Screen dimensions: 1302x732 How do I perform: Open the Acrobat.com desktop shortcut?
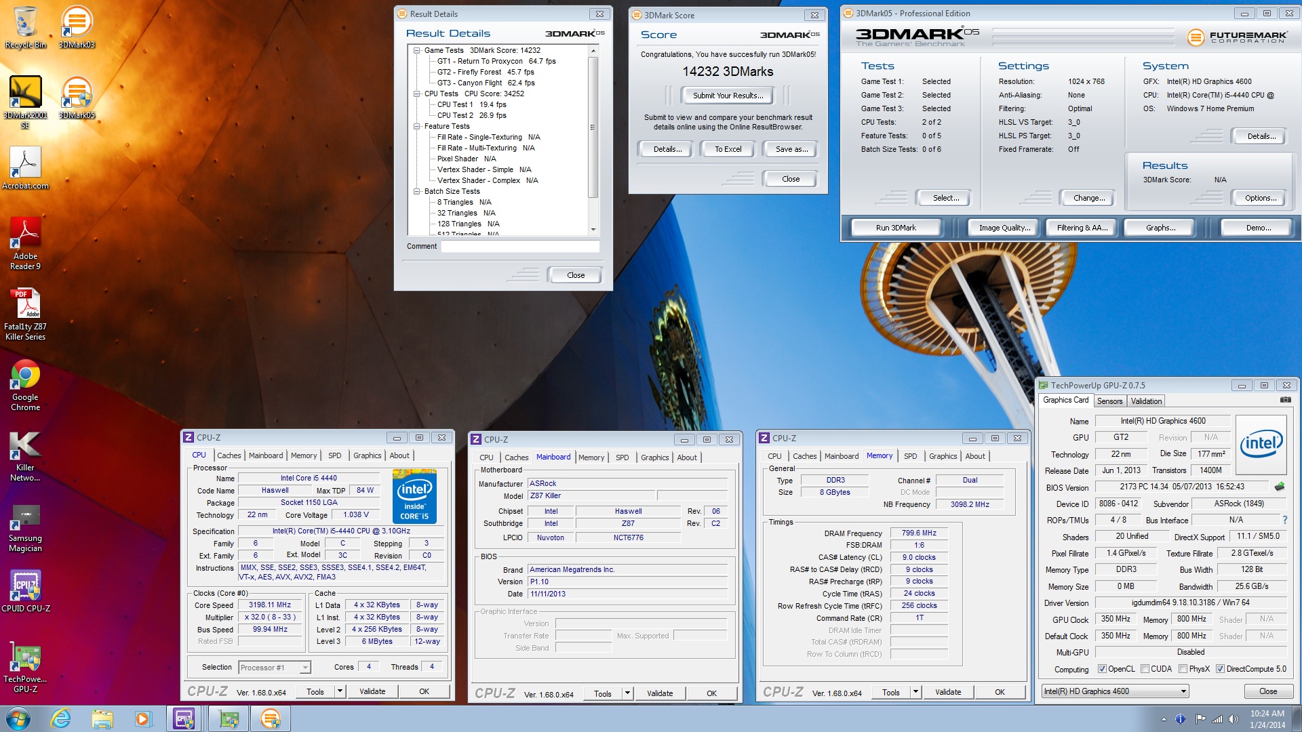[x=25, y=168]
